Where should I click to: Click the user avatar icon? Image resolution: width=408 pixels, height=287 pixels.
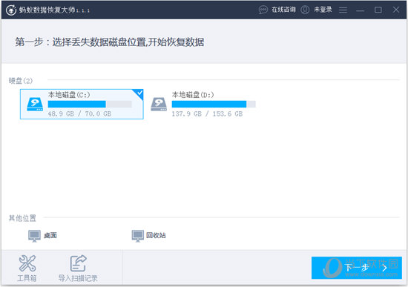[305, 10]
